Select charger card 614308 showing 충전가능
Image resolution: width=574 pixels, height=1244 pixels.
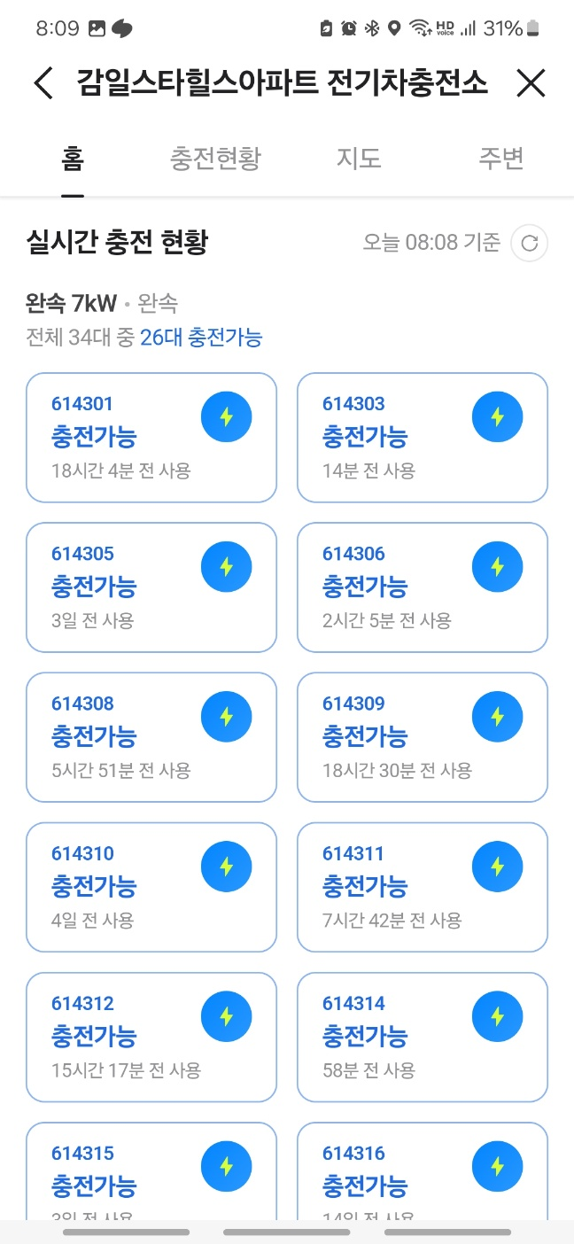tap(151, 737)
